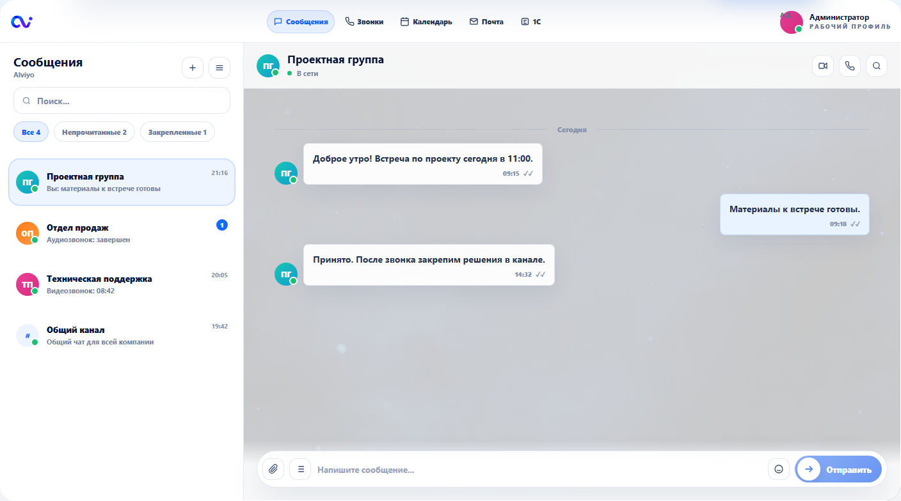Search within the conversation
Screen dimensions: 901x501
[877, 66]
